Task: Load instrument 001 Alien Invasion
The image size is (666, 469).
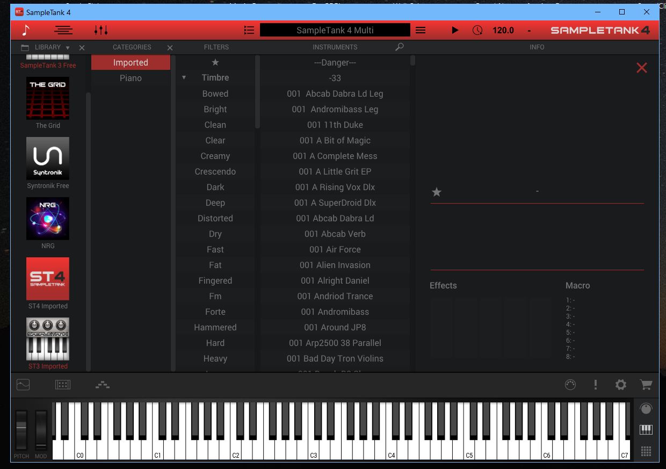Action: [x=335, y=265]
